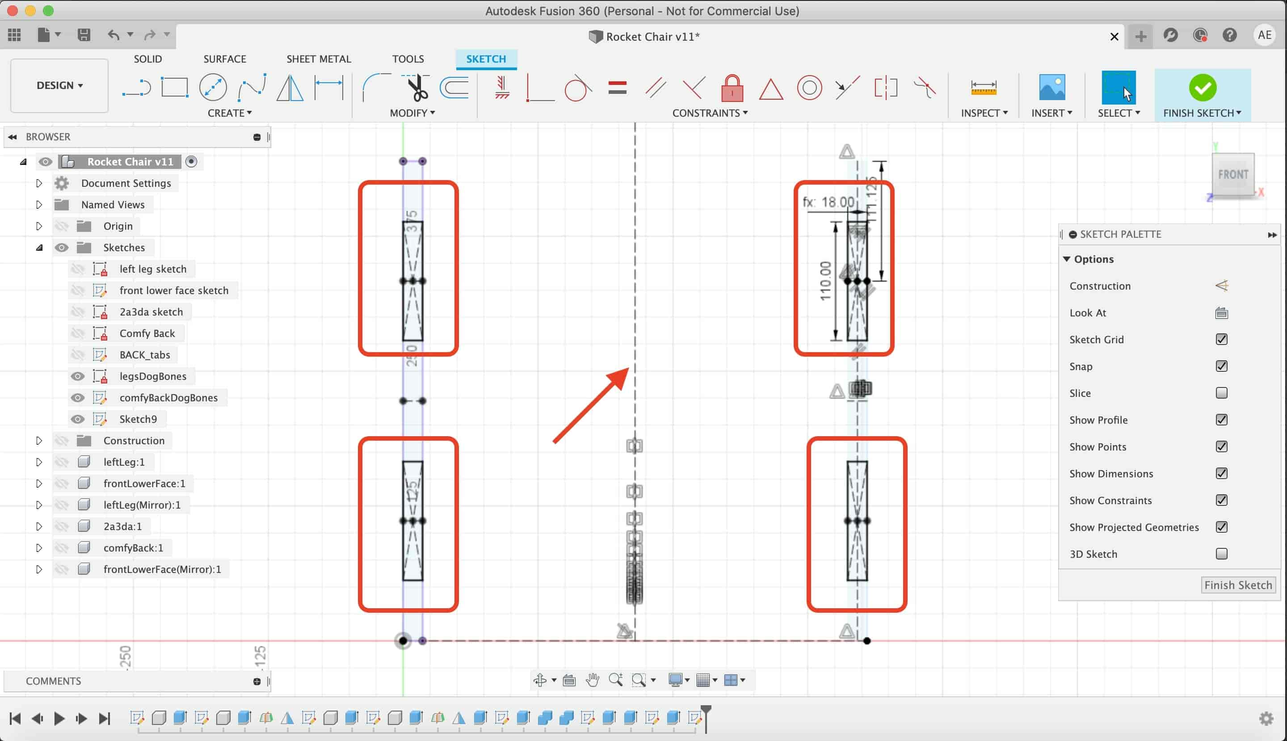This screenshot has height=741, width=1287.
Task: Expand the Named Views node
Action: coord(39,205)
